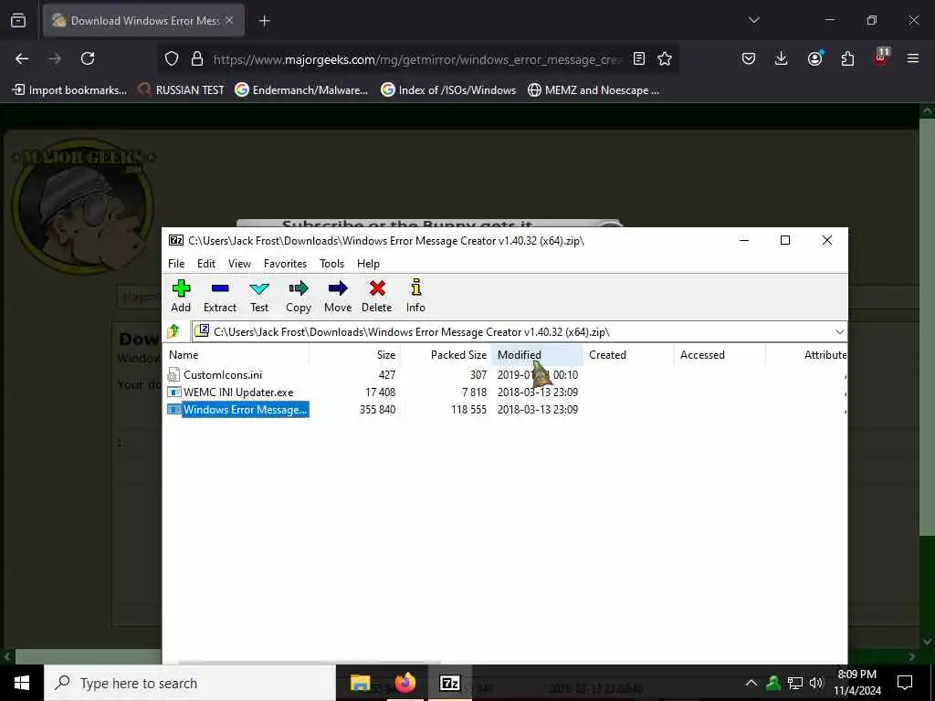The width and height of the screenshot is (935, 701).
Task: Open the Firefox account icon
Action: 814,58
